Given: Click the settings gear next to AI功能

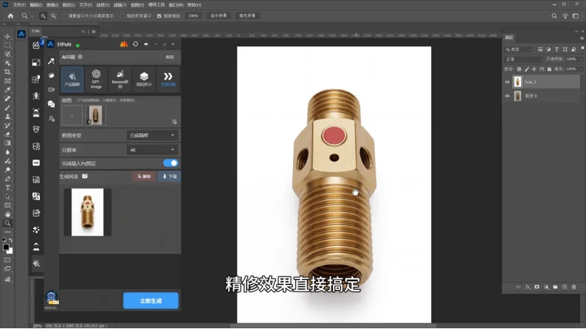Looking at the screenshot, I should [80, 57].
